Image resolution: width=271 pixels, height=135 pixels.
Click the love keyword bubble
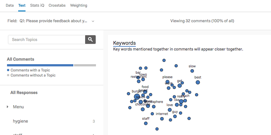pos(170,110)
